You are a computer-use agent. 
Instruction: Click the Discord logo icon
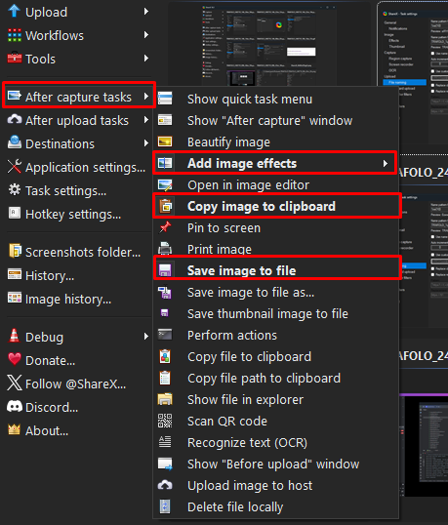(x=15, y=407)
